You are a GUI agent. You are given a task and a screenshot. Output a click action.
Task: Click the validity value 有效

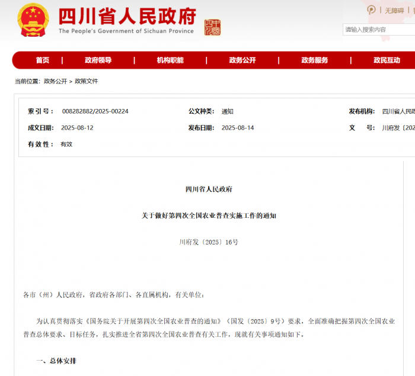(66, 144)
